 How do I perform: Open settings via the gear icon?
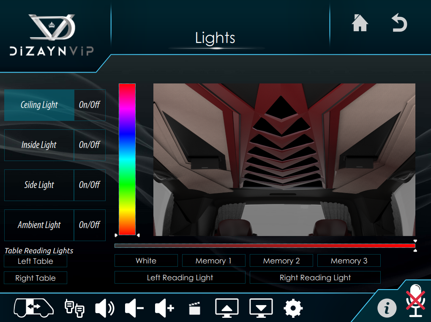coord(293,309)
